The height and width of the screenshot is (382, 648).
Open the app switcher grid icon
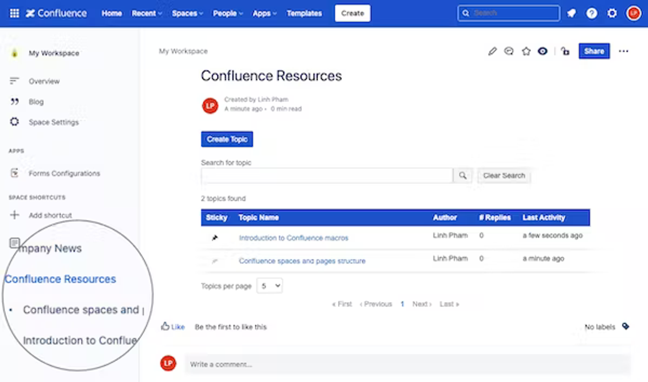[14, 13]
